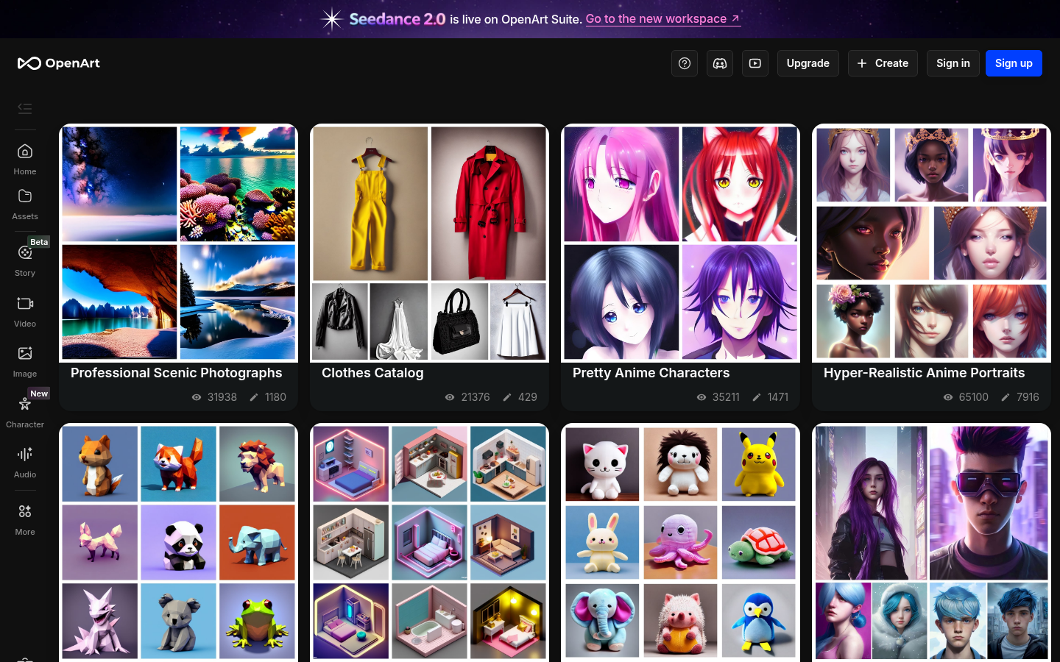Click the OpenArt logo
Viewport: 1060px width, 662px height.
click(x=59, y=63)
